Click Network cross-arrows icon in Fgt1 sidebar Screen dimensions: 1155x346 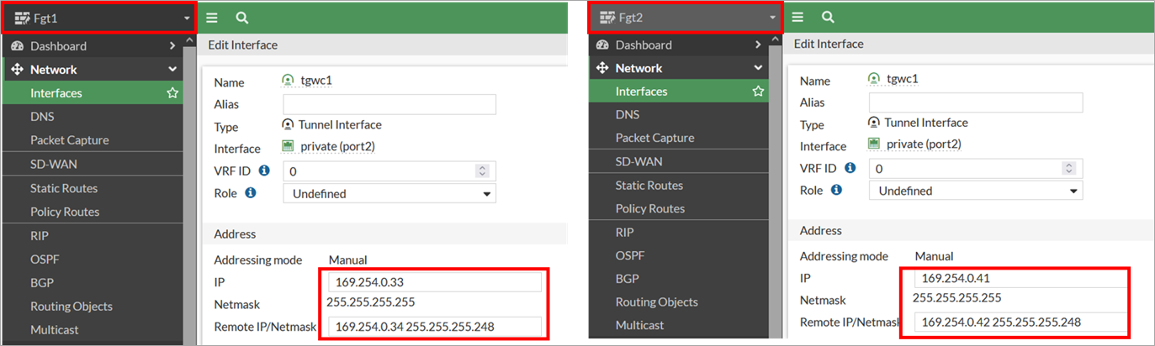(18, 70)
